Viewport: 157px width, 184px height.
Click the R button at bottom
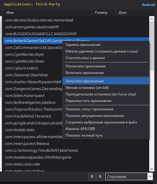(92, 177)
